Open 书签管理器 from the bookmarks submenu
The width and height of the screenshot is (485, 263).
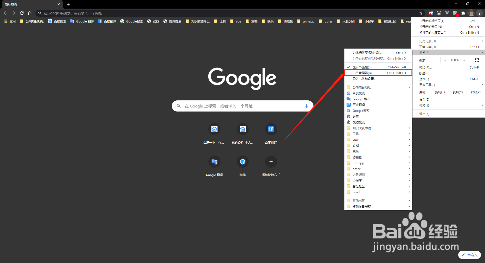pos(378,73)
